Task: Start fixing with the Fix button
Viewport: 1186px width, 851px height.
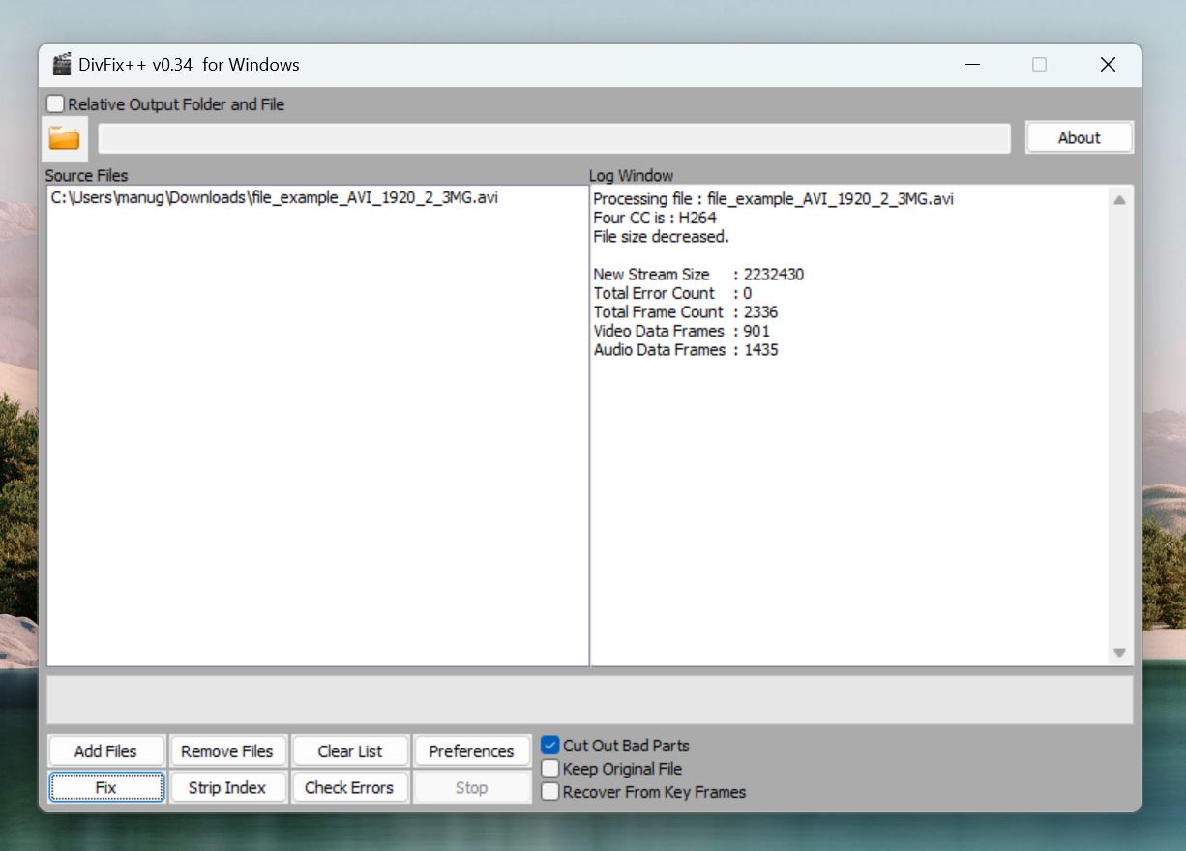Action: [105, 786]
